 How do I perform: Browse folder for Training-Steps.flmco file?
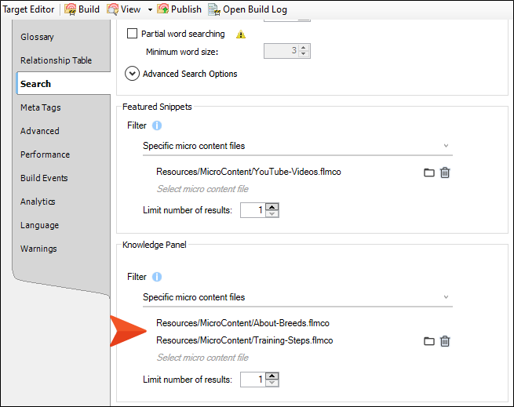point(429,341)
